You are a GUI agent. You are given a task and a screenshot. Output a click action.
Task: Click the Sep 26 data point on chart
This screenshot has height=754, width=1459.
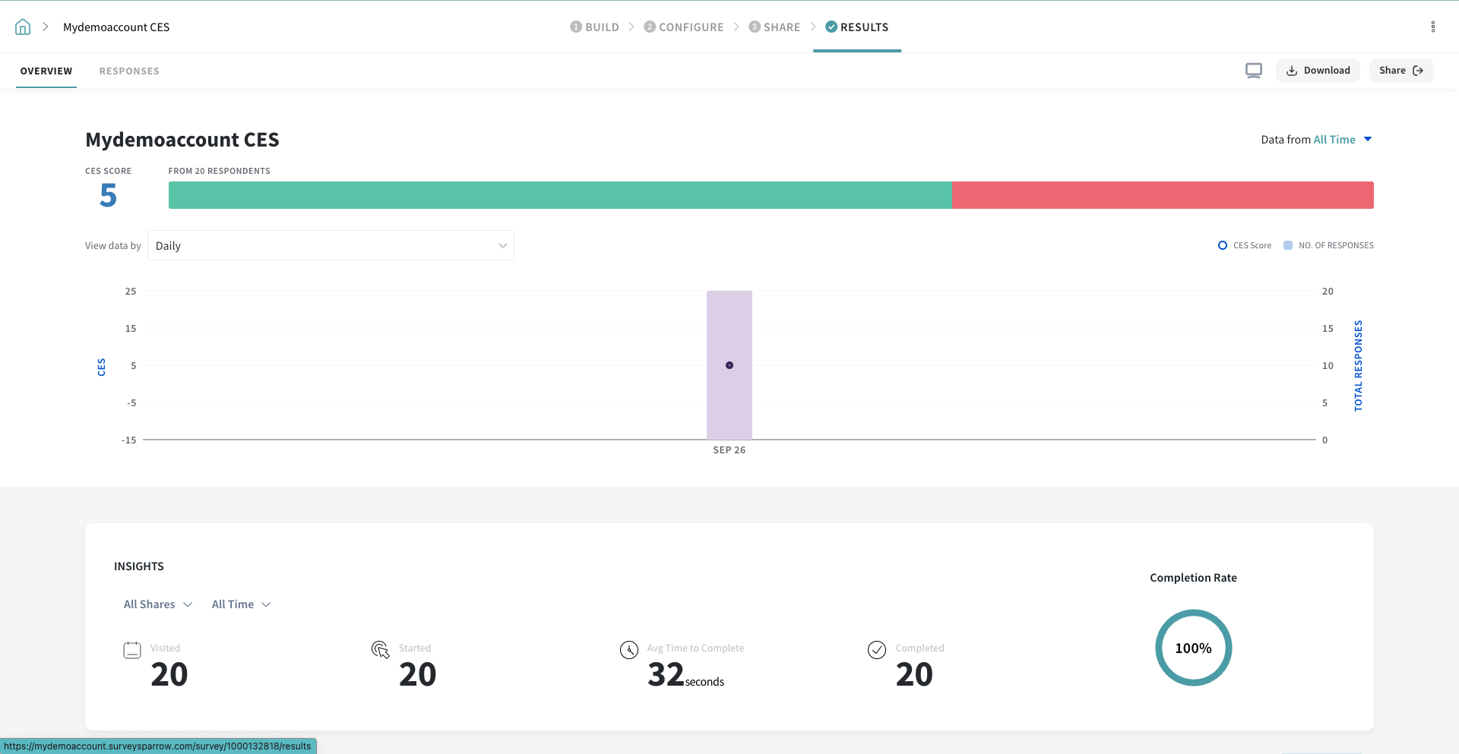click(729, 365)
